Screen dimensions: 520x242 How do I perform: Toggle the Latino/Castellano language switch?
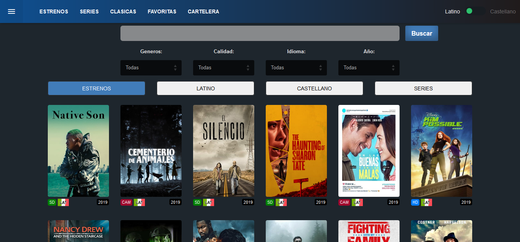[x=475, y=11]
